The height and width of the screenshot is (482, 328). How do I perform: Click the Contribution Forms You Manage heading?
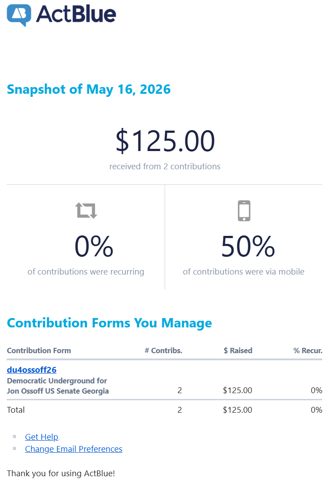pyautogui.click(x=109, y=323)
